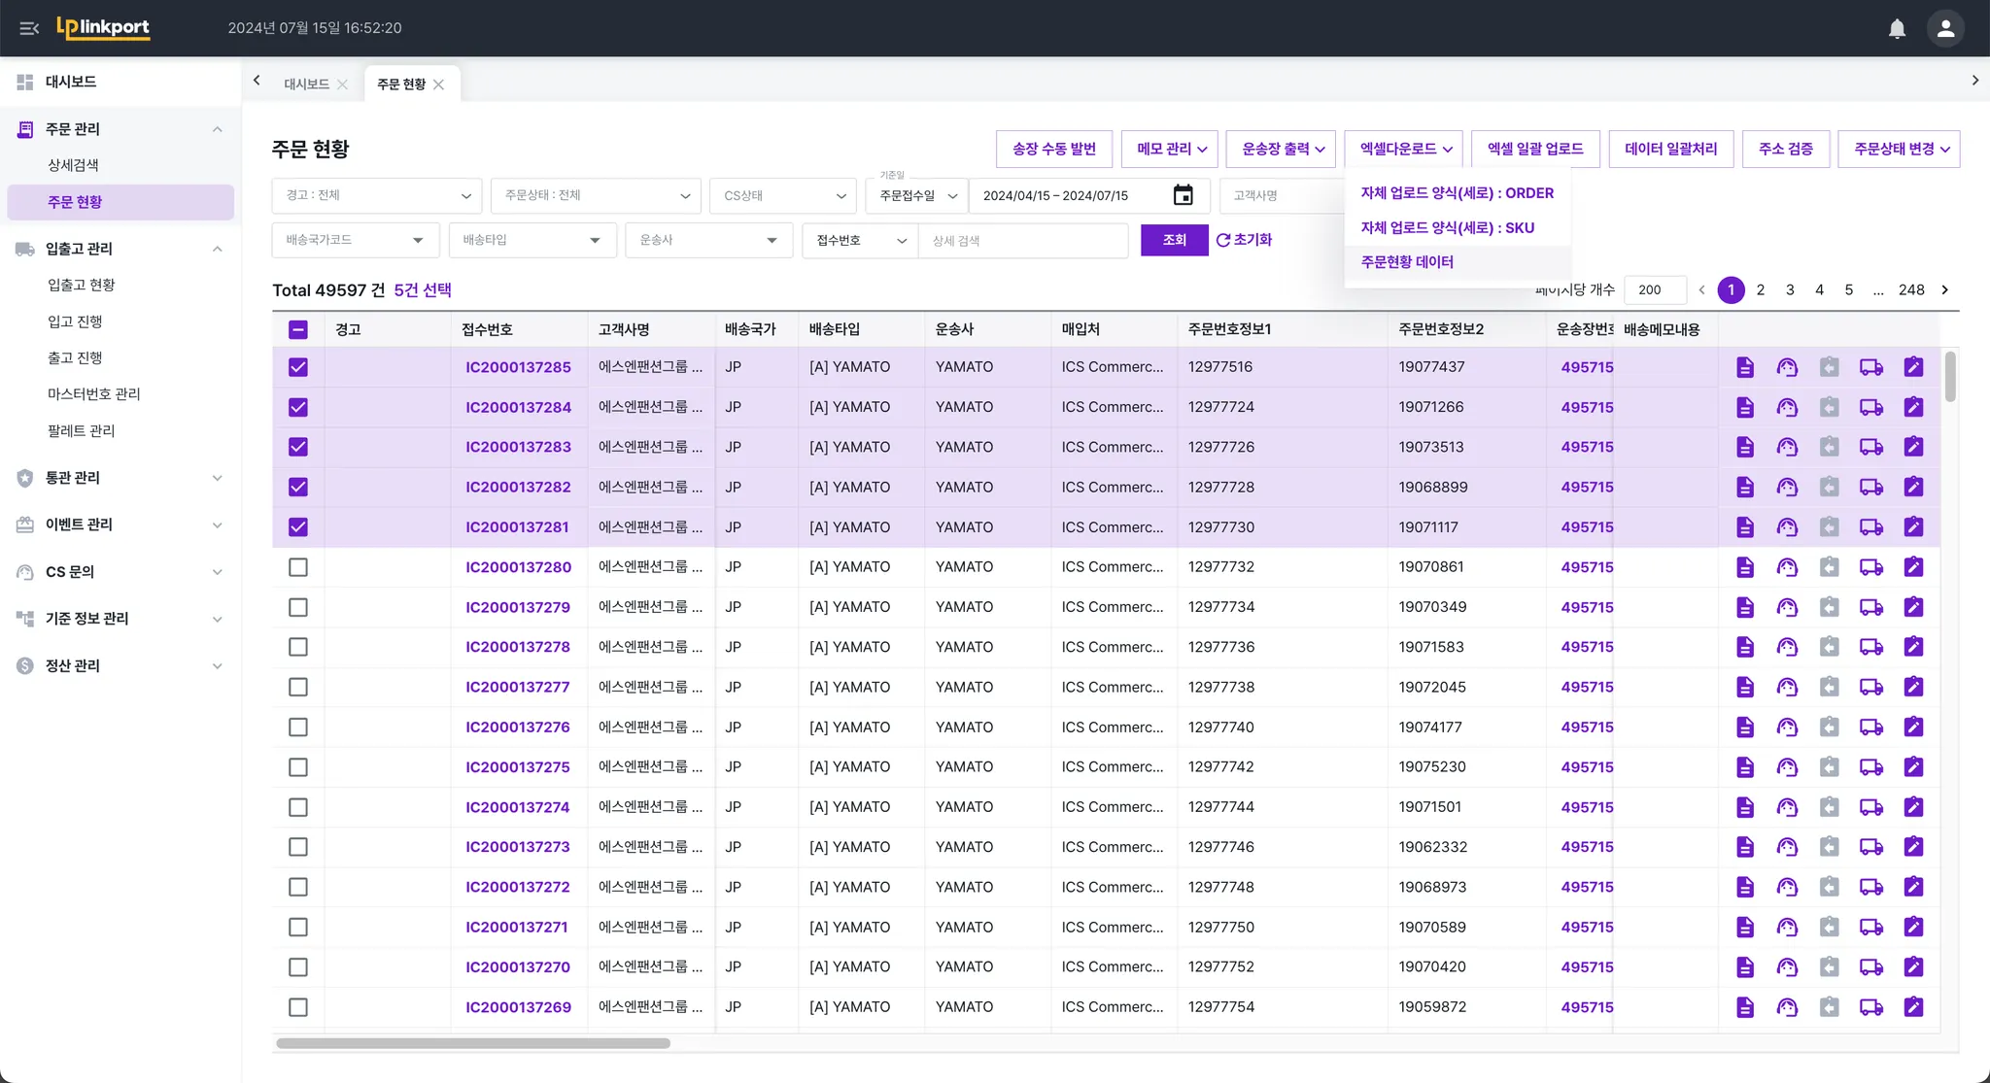
Task: Open the user profile avatar
Action: point(1945,28)
